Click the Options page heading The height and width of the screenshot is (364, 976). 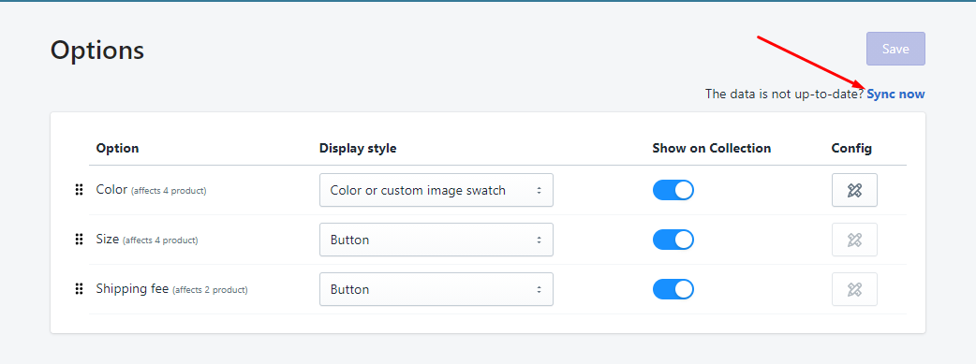[x=97, y=51]
